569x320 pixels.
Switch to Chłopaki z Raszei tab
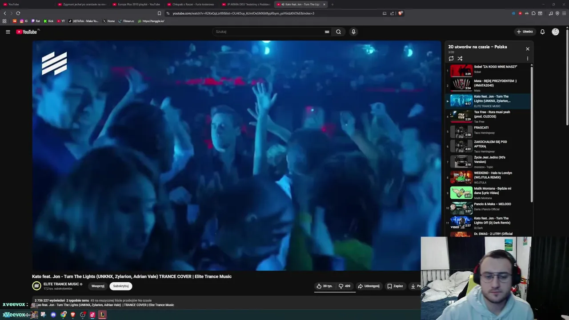point(192,4)
